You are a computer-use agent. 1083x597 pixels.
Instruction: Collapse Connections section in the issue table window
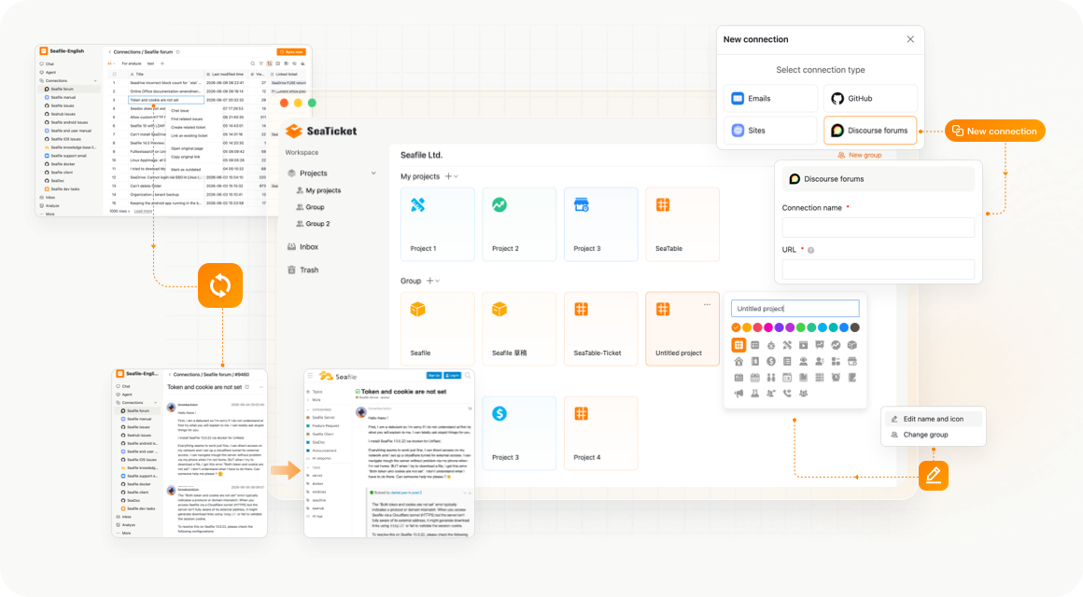click(x=95, y=81)
